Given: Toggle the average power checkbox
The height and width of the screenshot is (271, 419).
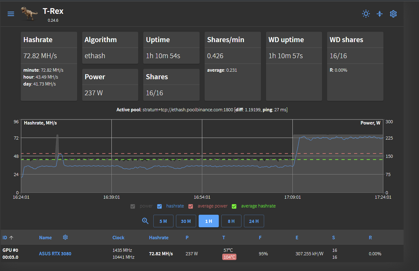Looking at the screenshot, I should pos(190,206).
